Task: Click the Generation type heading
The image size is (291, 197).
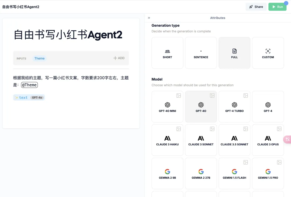Action: [x=165, y=25]
